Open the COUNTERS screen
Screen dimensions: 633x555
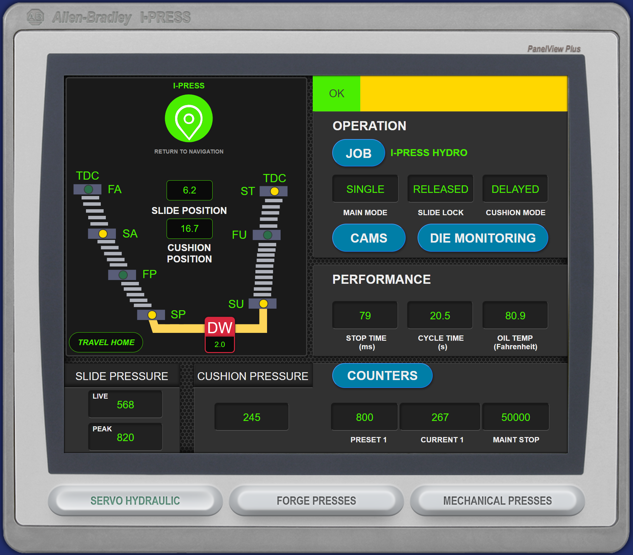pos(382,376)
